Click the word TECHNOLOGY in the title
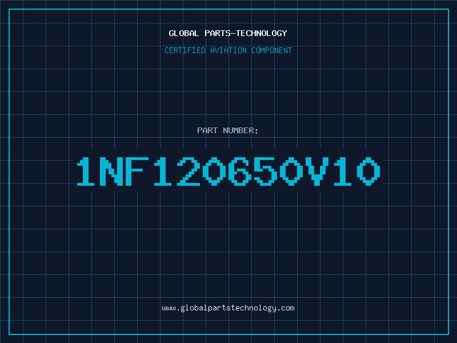The height and width of the screenshot is (343, 457). click(262, 33)
